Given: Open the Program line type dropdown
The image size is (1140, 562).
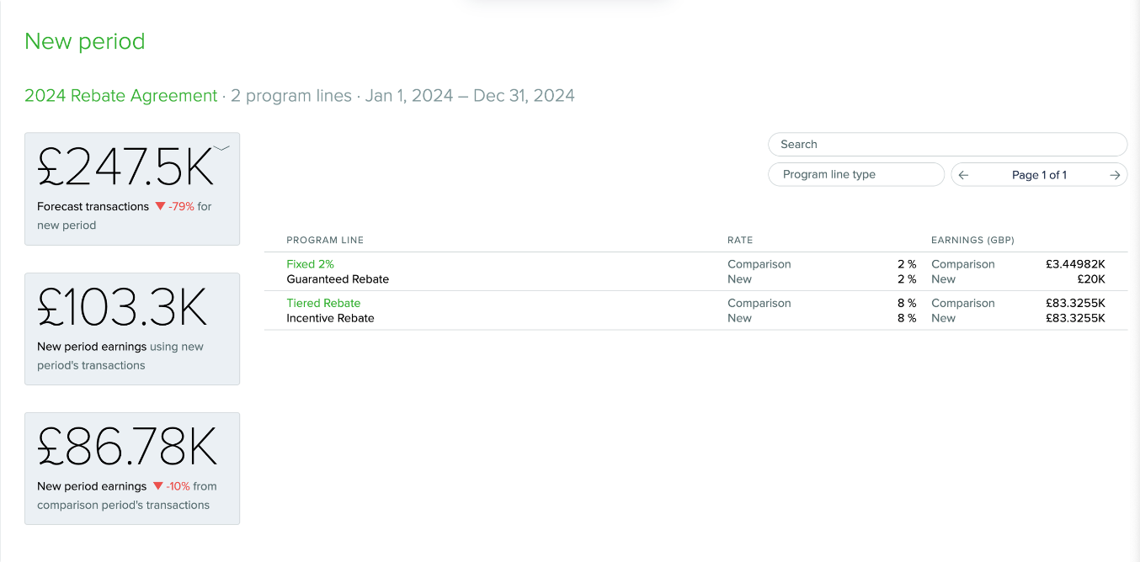Looking at the screenshot, I should 855,174.
